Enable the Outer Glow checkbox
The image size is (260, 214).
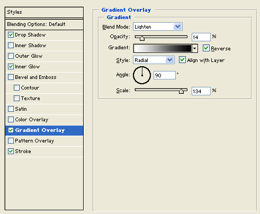click(11, 56)
